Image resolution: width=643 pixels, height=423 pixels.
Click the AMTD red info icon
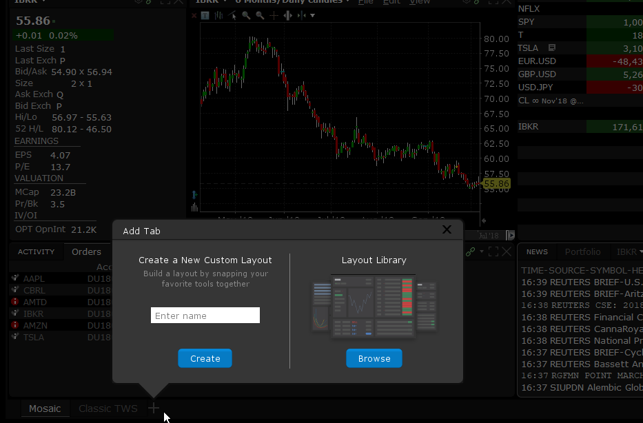(x=14, y=302)
